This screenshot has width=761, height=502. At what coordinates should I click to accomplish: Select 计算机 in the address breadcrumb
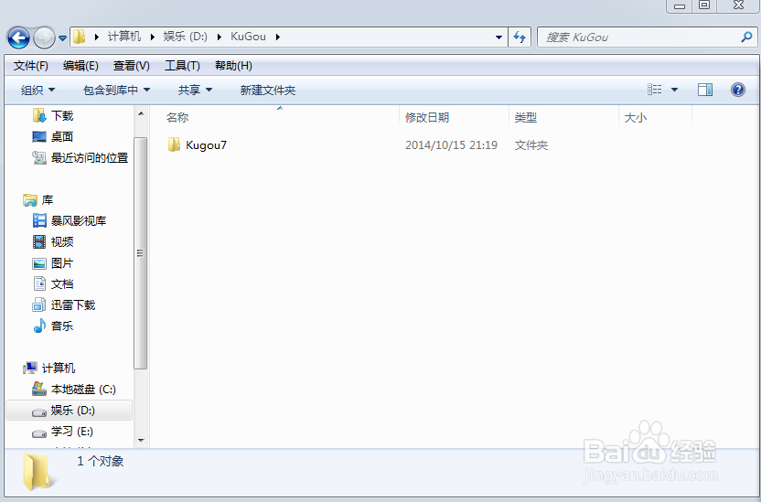coord(124,37)
